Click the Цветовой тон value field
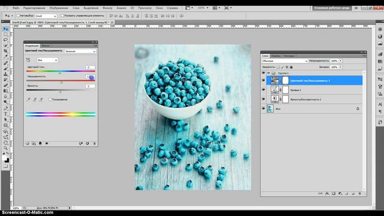This screenshot has width=384, height=216. (x=90, y=67)
